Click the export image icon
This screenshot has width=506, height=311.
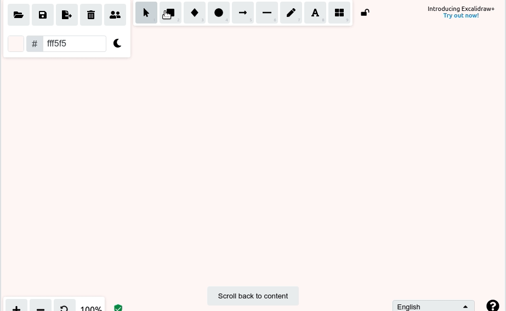pyautogui.click(x=67, y=15)
